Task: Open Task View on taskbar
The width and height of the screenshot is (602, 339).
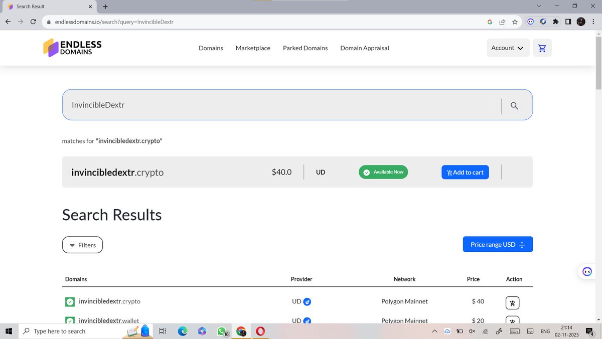Action: pyautogui.click(x=163, y=331)
